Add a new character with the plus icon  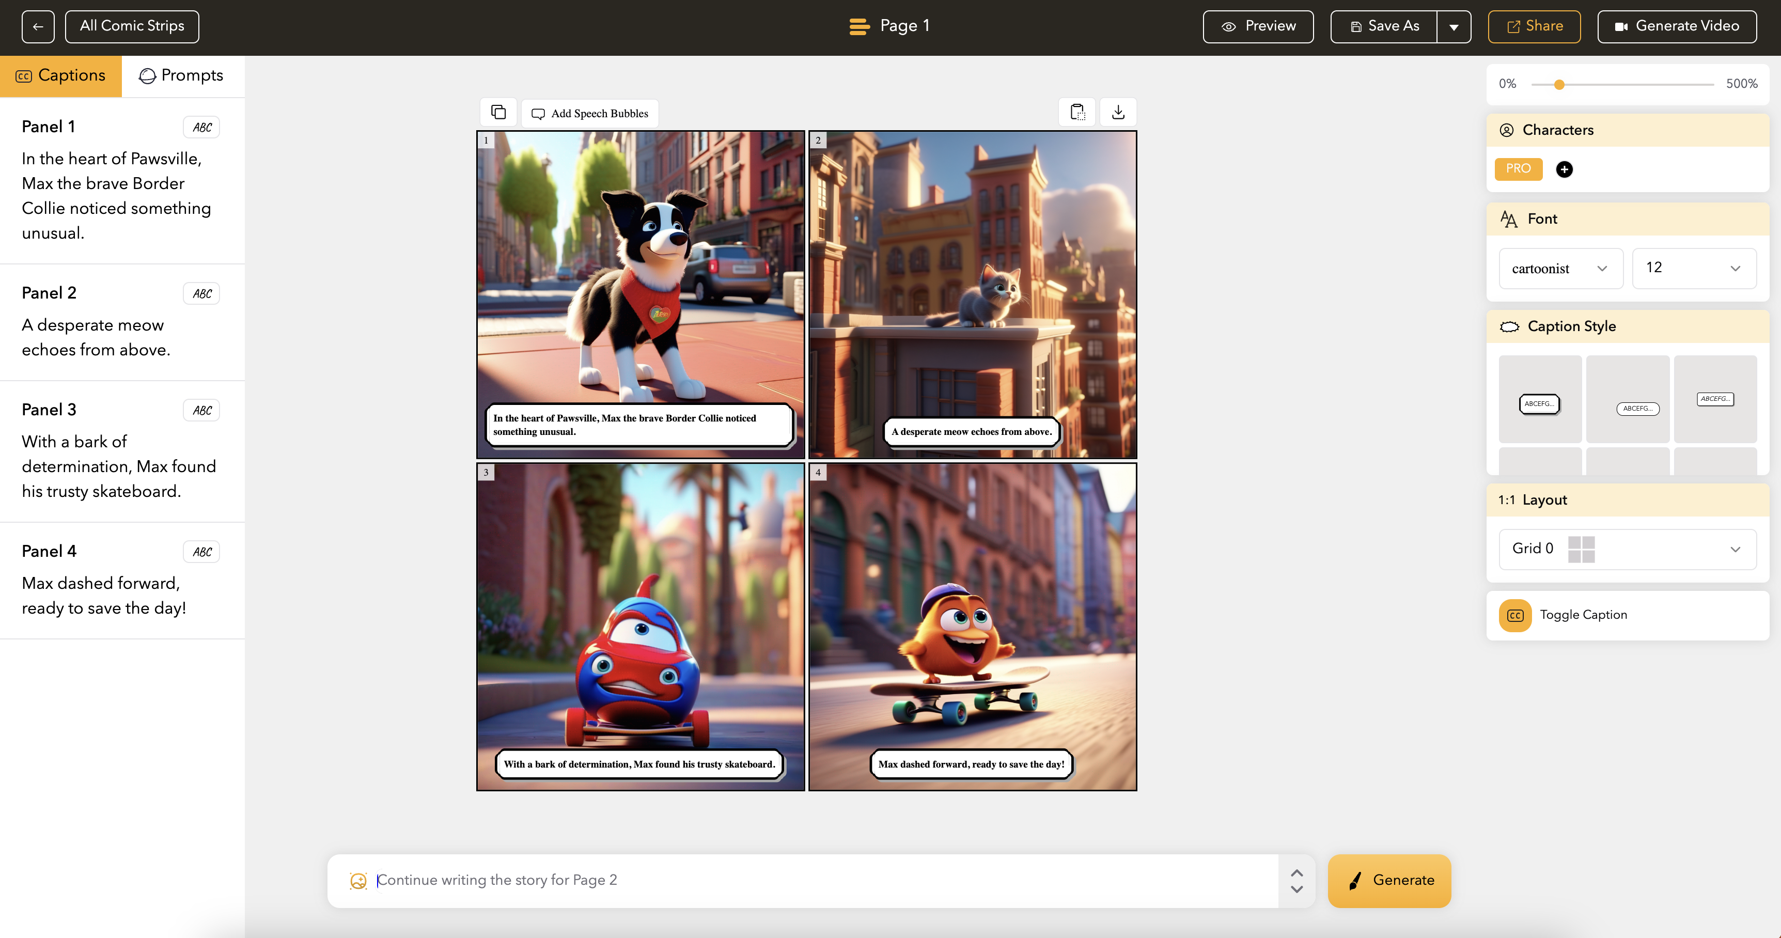1564,169
